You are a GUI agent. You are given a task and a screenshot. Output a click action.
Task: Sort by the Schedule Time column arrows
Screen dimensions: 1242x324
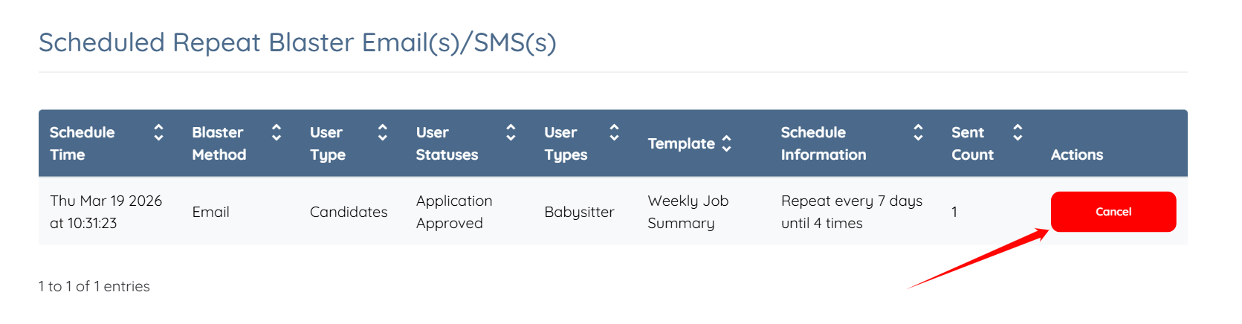[158, 133]
